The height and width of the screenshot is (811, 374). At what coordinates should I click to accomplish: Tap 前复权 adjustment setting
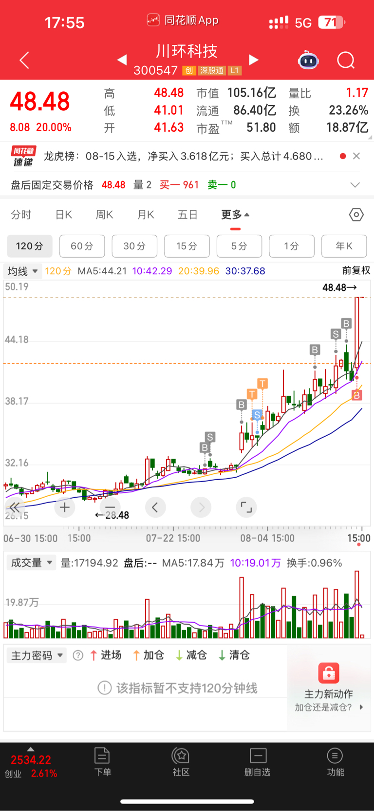tap(356, 270)
